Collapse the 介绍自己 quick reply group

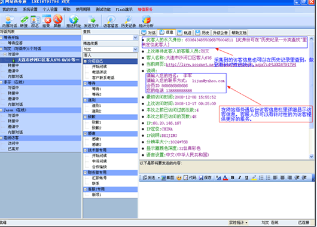(x=86, y=61)
